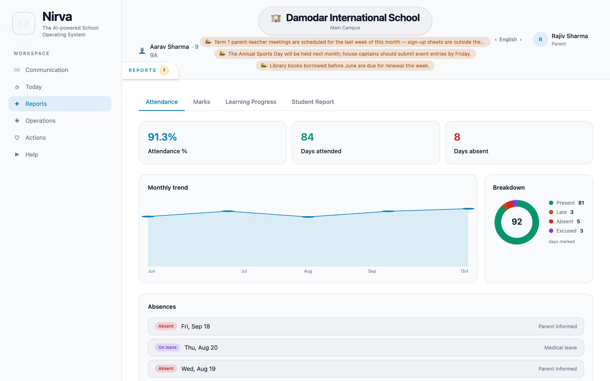Image resolution: width=610 pixels, height=381 pixels.
Task: Open the Reports help question mark
Action: point(164,71)
